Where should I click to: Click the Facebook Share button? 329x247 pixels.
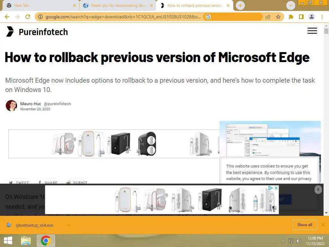pyautogui.click(x=48, y=182)
